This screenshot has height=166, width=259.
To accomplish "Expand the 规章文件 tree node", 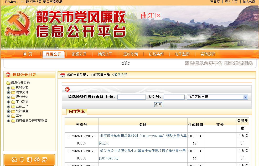I will 8,92.
